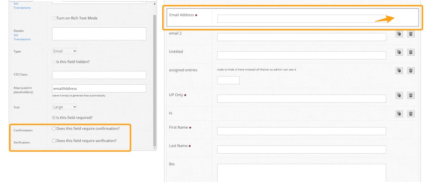This screenshot has width=435, height=182.
Task: Open the Size dropdown showing Large
Action: click(65, 107)
